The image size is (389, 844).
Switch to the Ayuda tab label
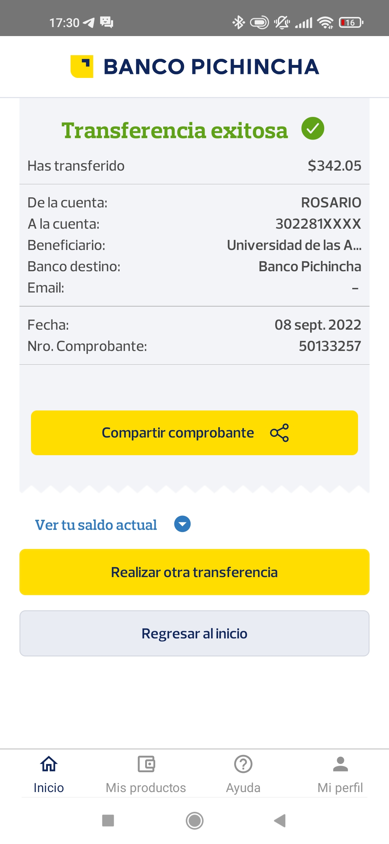243,788
